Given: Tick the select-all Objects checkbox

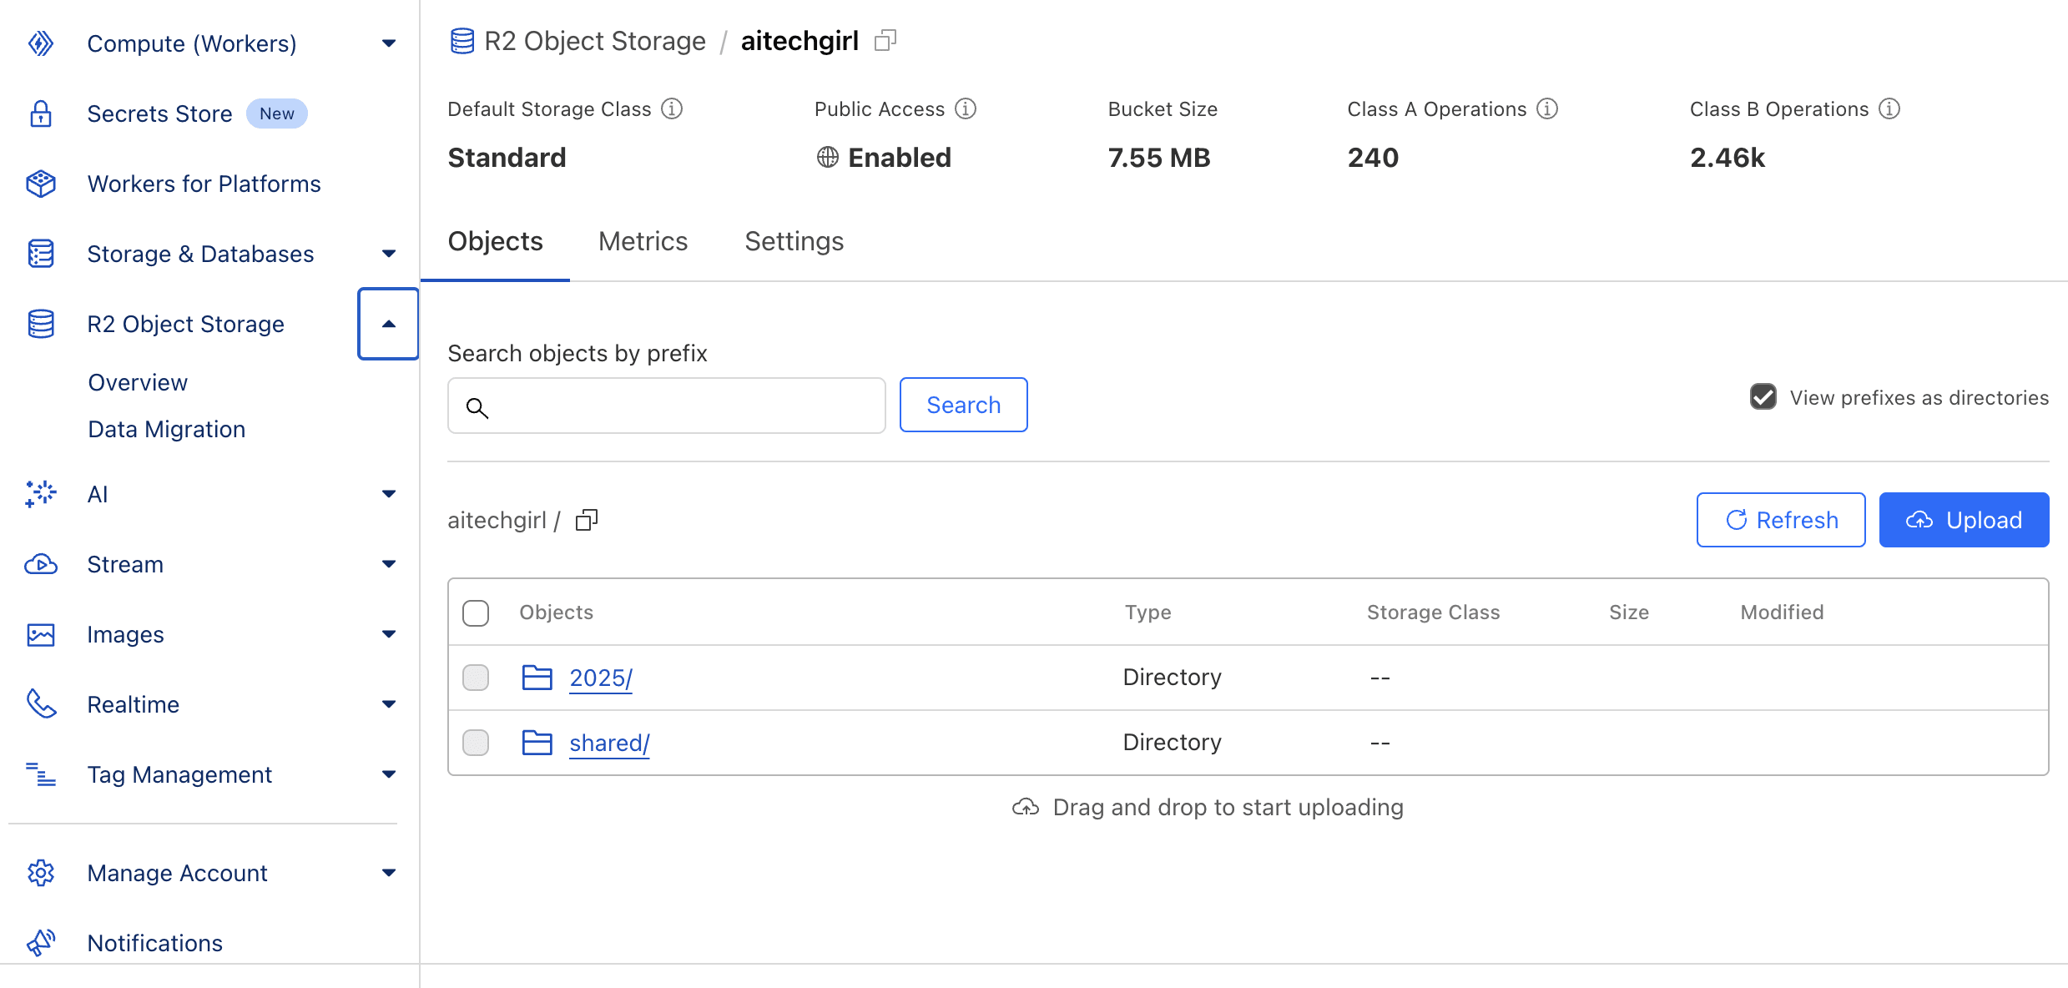Looking at the screenshot, I should coord(476,612).
